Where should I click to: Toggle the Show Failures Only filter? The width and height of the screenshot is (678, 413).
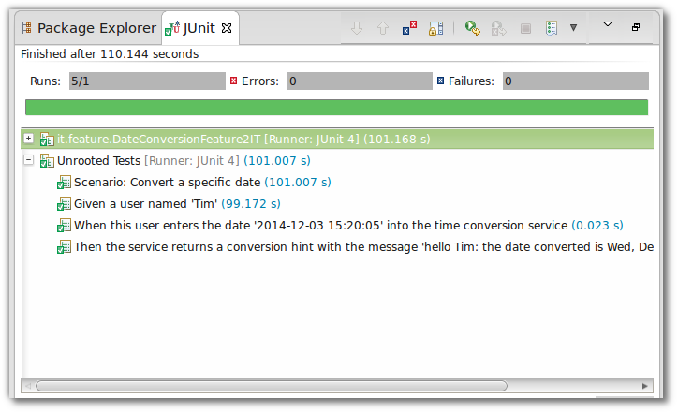pos(409,28)
